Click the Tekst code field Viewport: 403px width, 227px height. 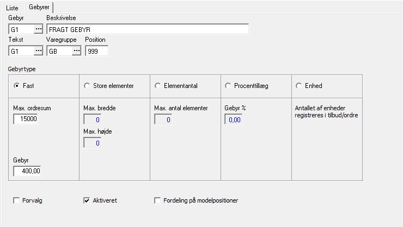pos(21,51)
